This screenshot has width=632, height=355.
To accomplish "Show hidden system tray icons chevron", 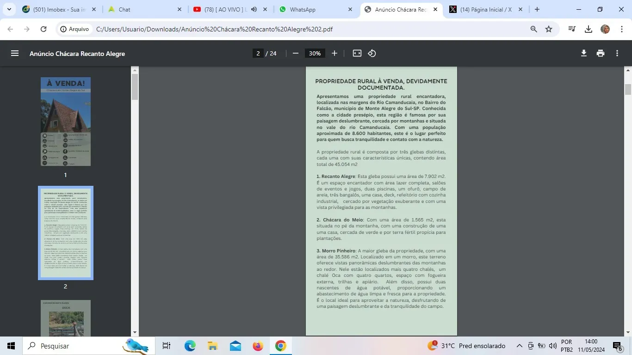I will pyautogui.click(x=519, y=346).
